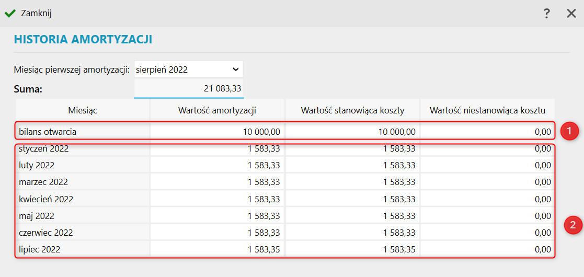584x277 pixels.
Task: Select the styczeń 2022 row
Action: (x=285, y=149)
